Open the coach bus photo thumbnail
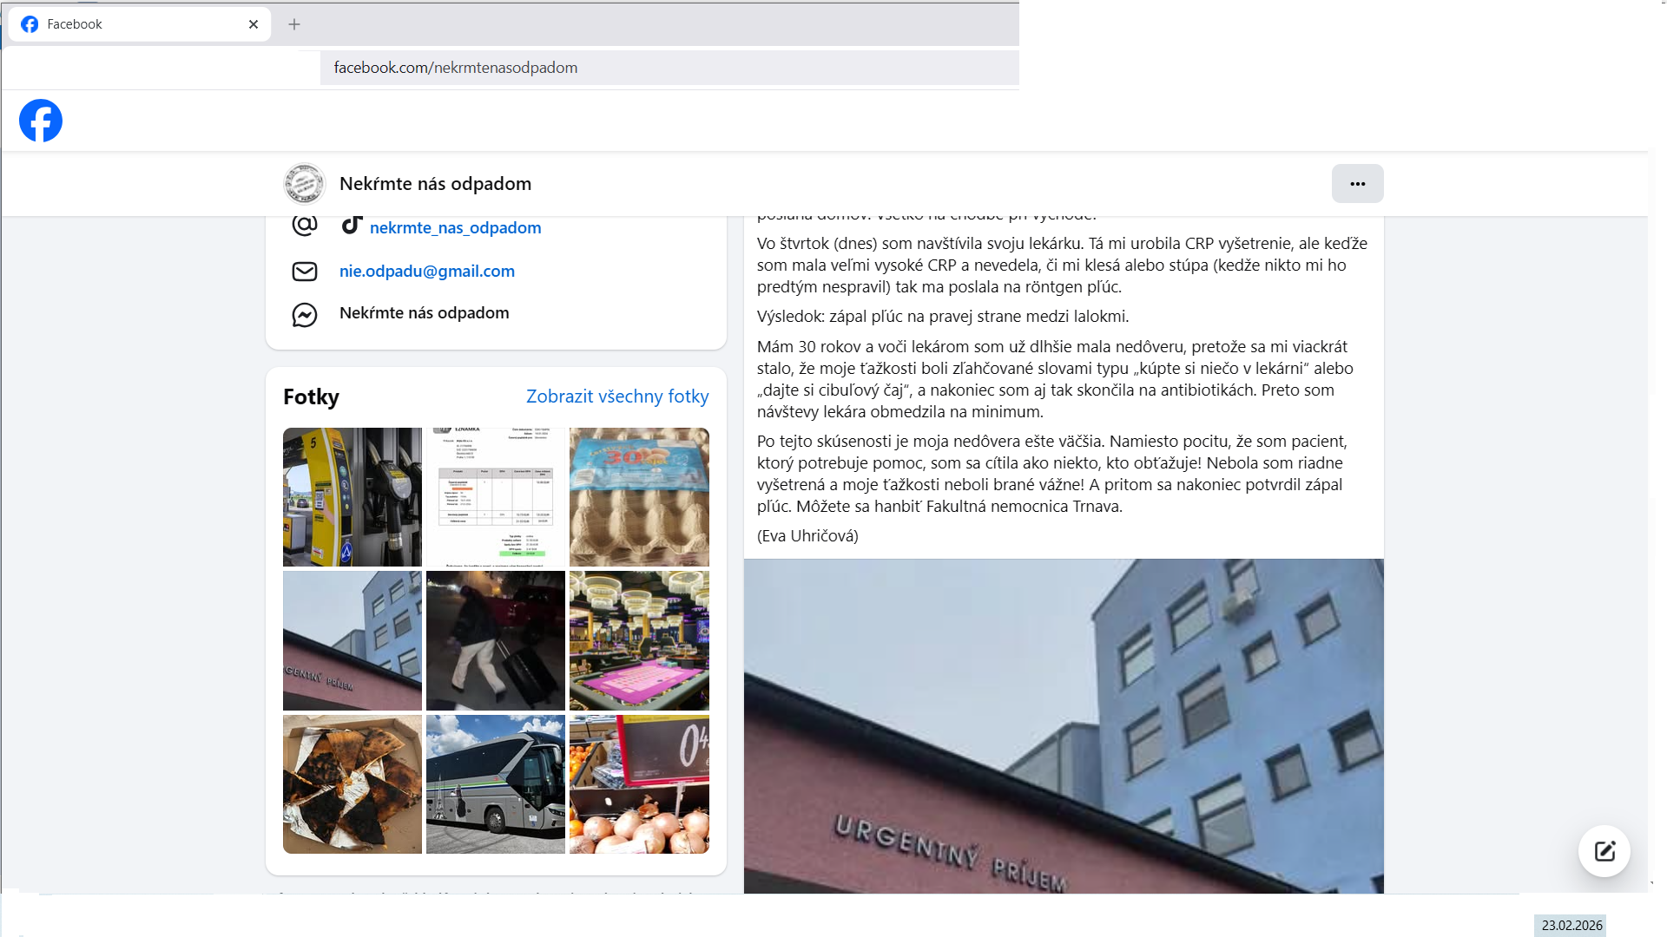 click(495, 784)
